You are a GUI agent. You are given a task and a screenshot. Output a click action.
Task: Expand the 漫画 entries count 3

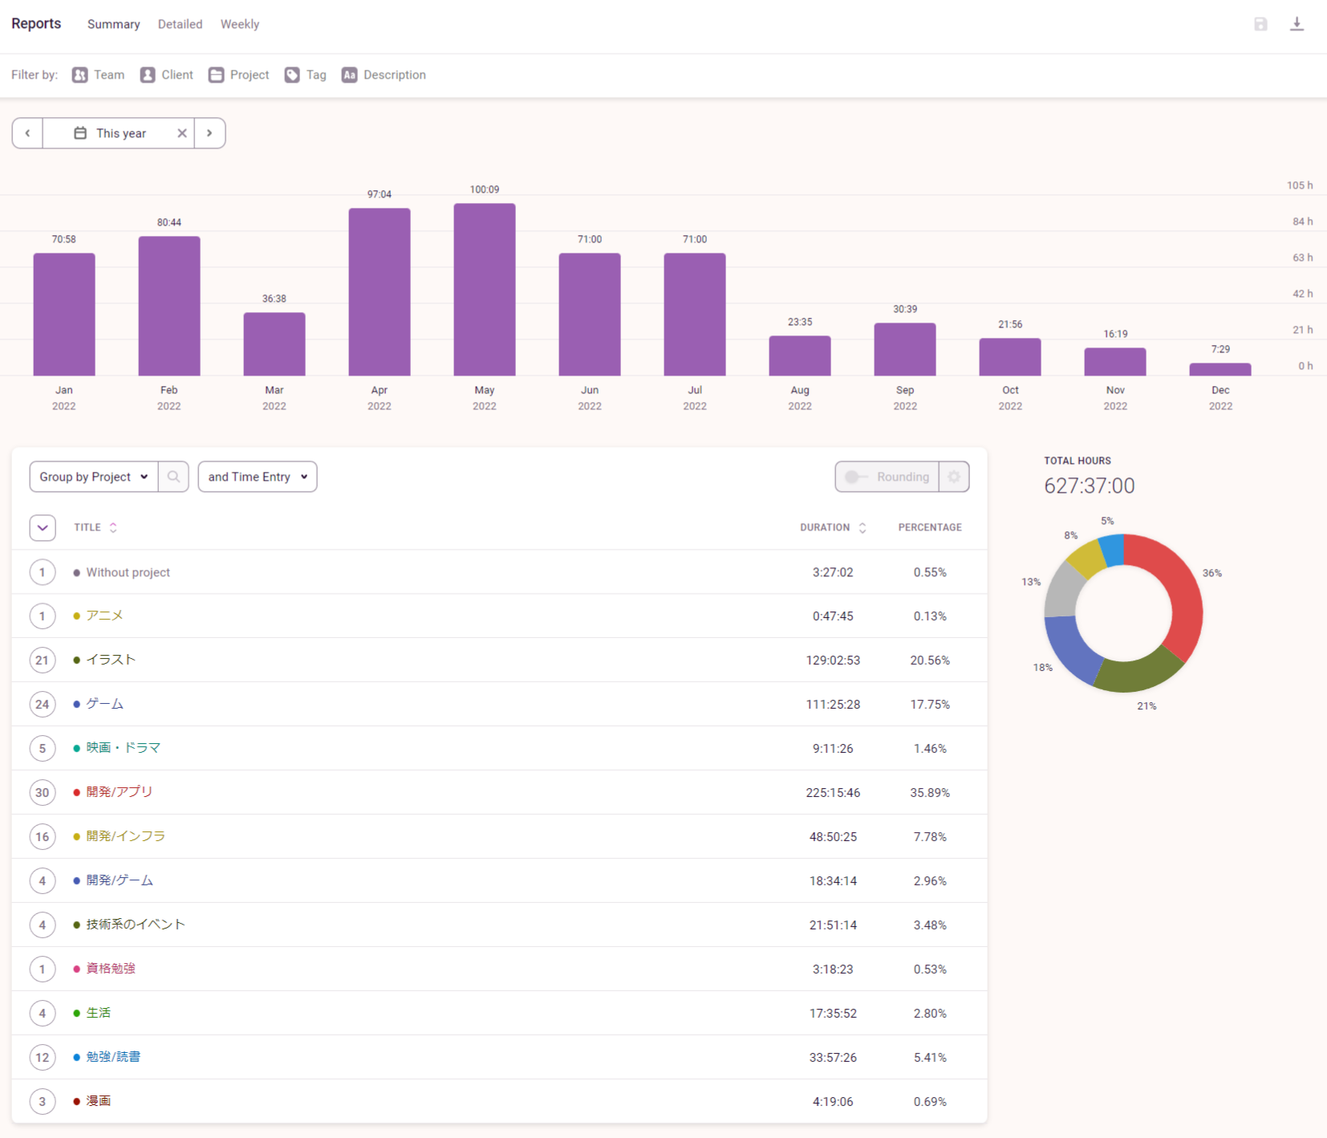tap(43, 1101)
